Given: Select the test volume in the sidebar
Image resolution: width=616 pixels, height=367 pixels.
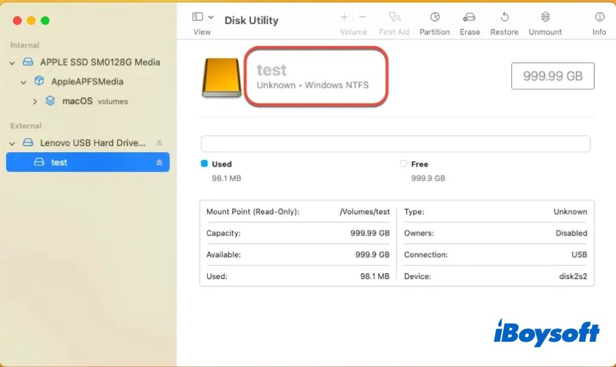Looking at the screenshot, I should 88,162.
